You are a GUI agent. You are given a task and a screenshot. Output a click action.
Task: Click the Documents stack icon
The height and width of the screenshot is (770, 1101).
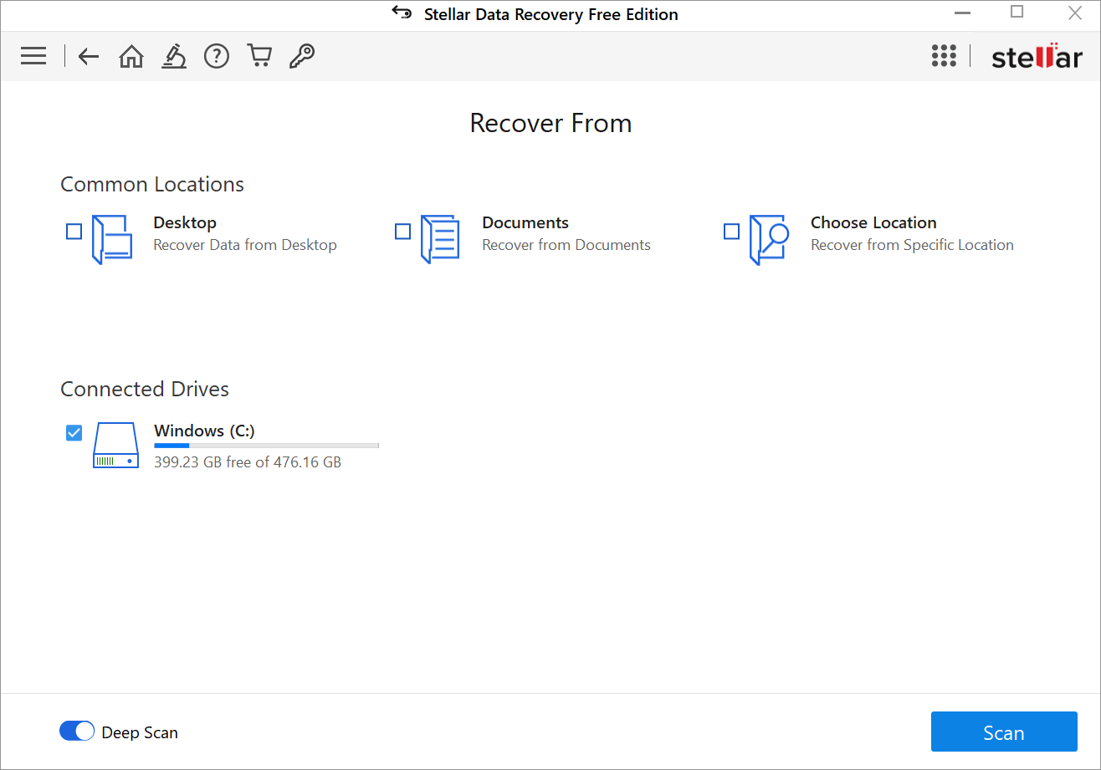[x=441, y=239]
